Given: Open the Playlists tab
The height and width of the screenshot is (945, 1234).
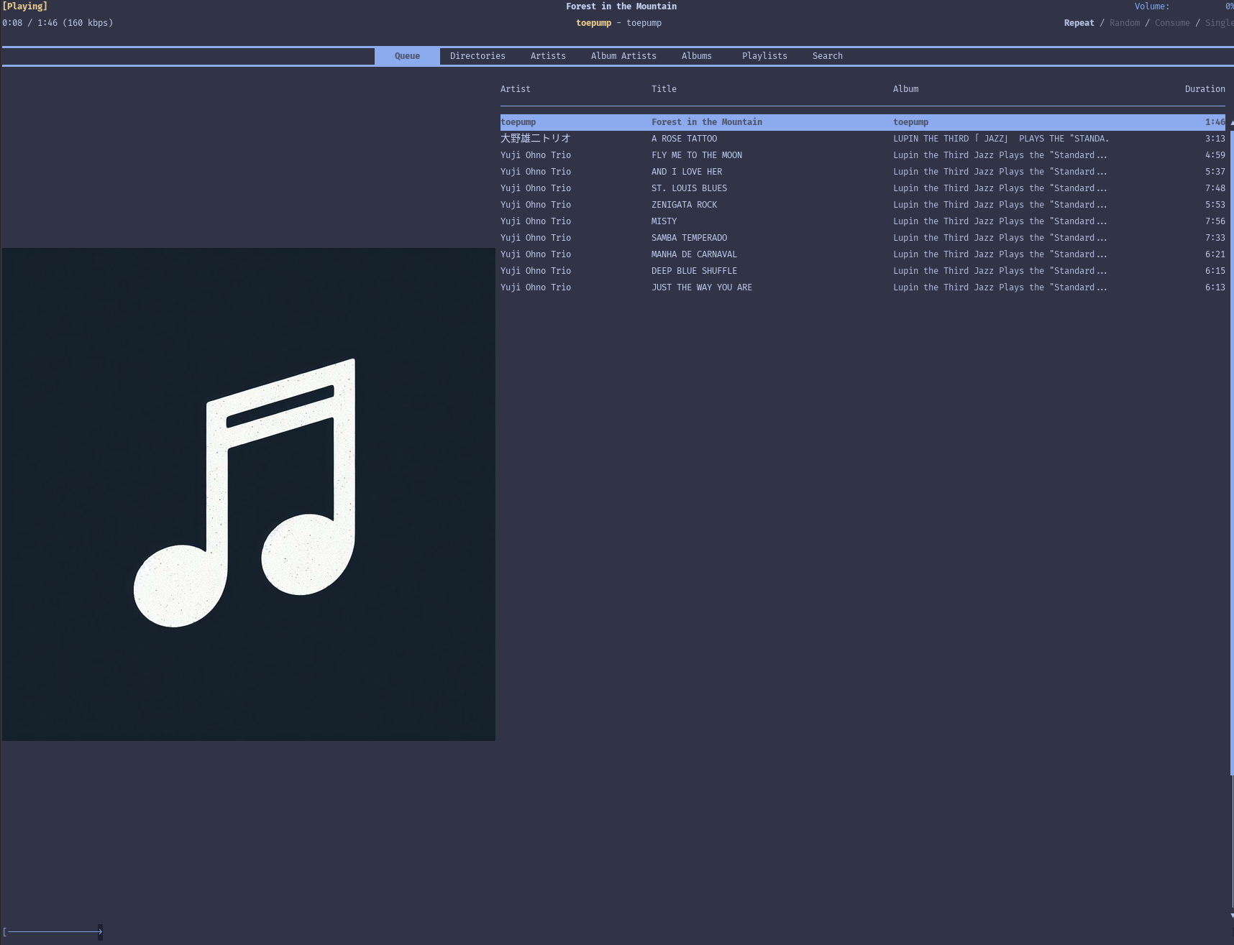Looking at the screenshot, I should click(x=764, y=56).
